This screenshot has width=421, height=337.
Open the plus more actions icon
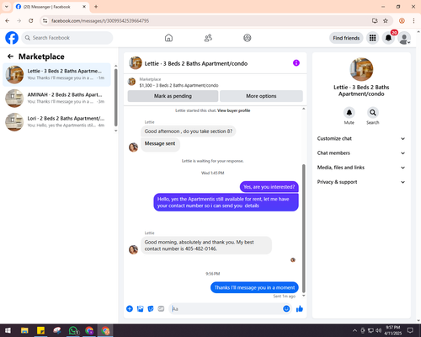pos(130,309)
